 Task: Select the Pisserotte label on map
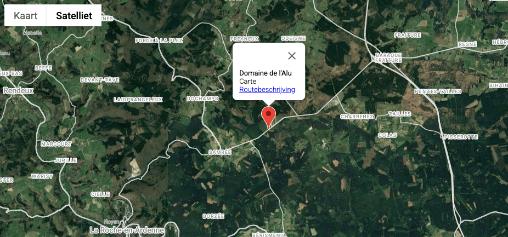point(461,137)
